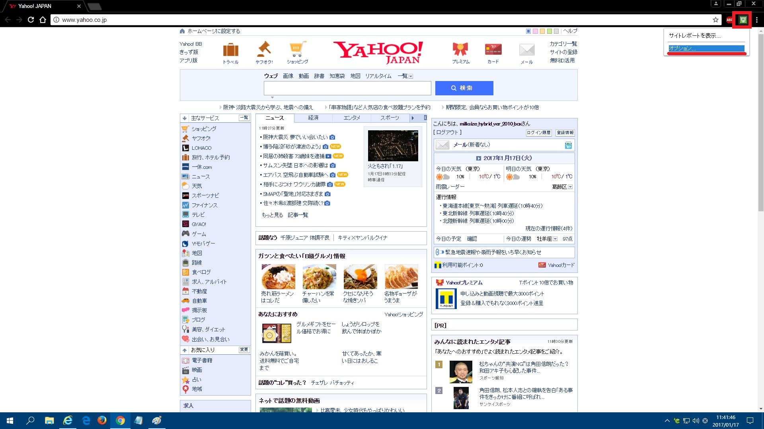Click the ログアウト link
Viewport: 764px width, 429px height.
click(x=447, y=132)
